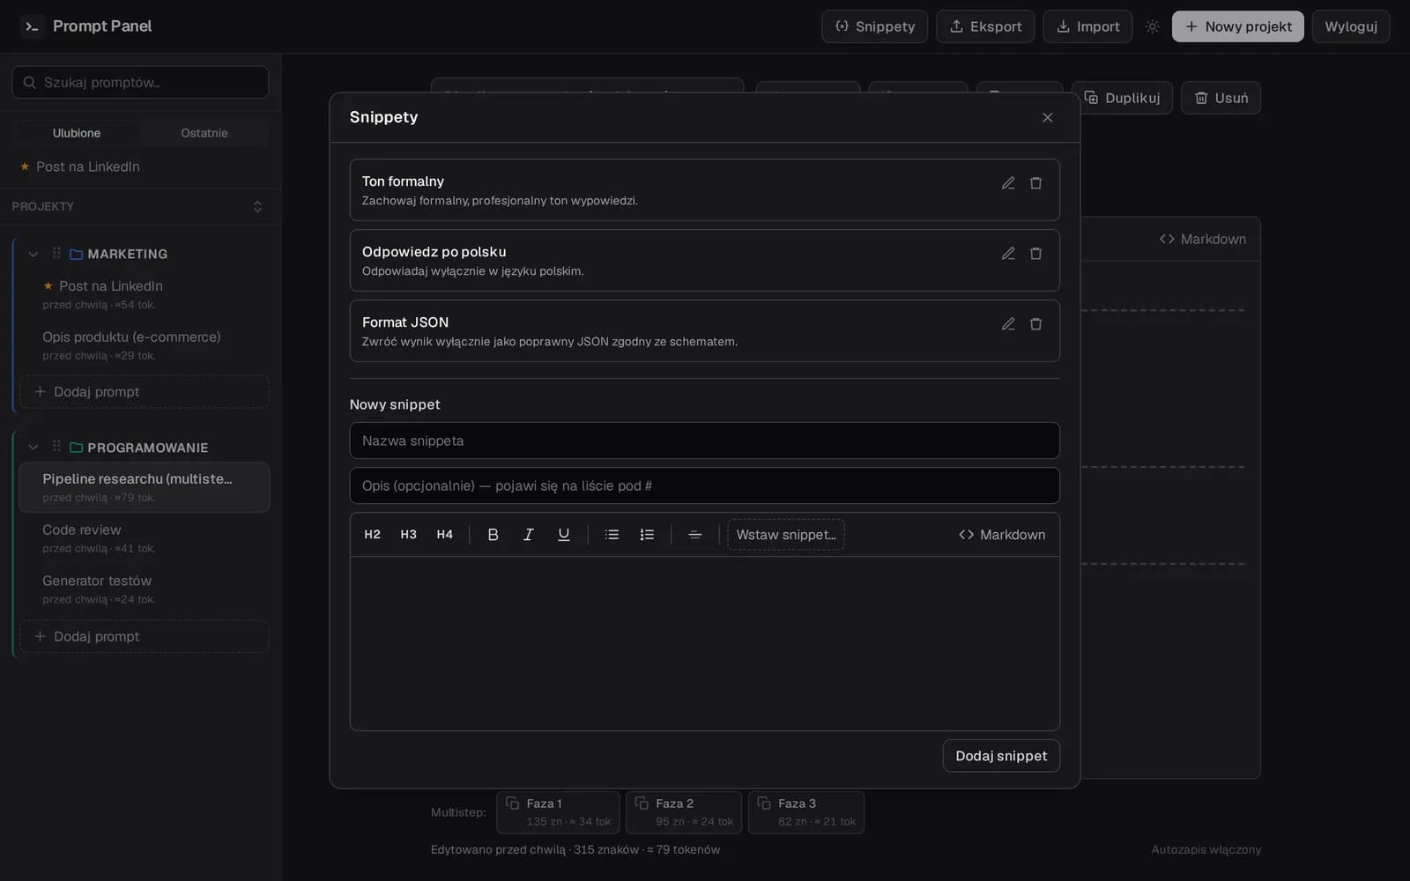Click the PROGRAMOWANIE folder icon
The height and width of the screenshot is (881, 1410).
coord(76,448)
